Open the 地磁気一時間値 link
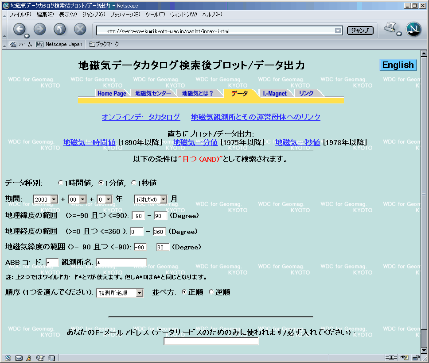 pyautogui.click(x=89, y=142)
